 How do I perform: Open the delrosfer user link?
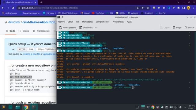click(14, 22)
